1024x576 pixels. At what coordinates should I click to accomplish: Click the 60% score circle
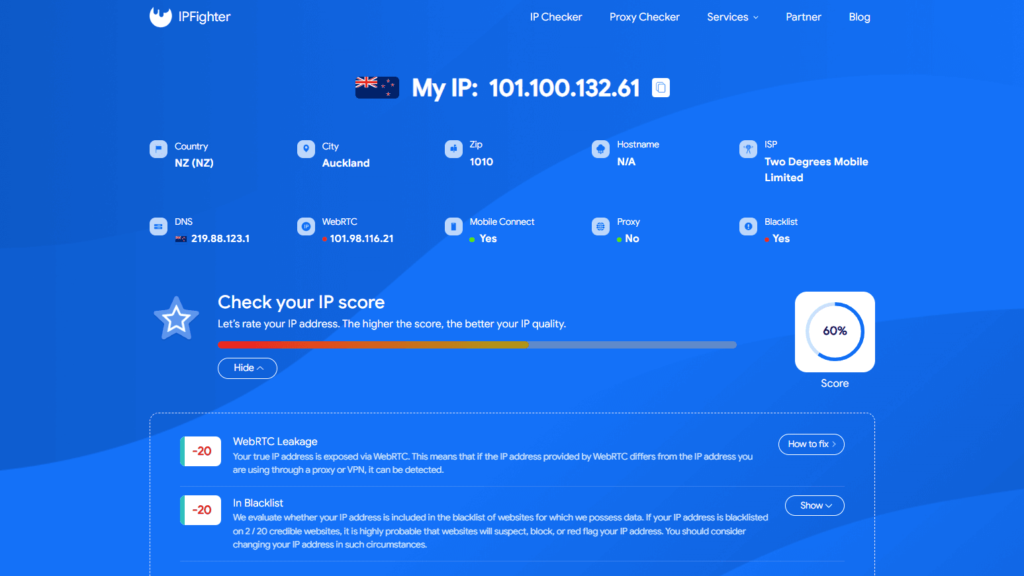pos(835,331)
